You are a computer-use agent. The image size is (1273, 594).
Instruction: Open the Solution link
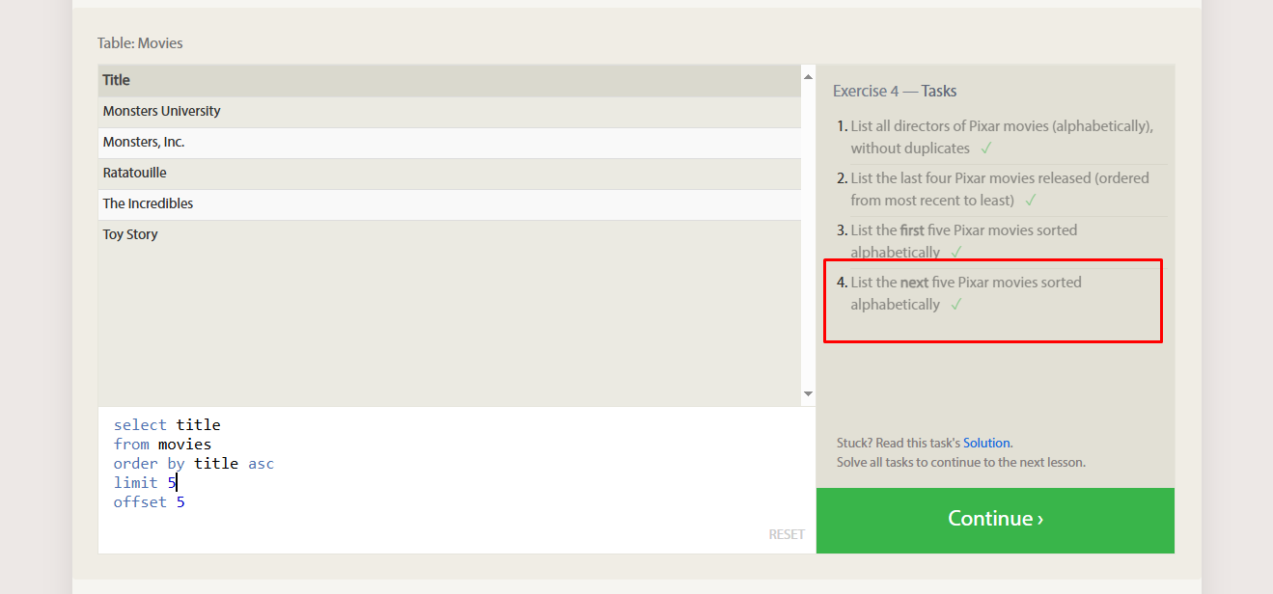(986, 443)
